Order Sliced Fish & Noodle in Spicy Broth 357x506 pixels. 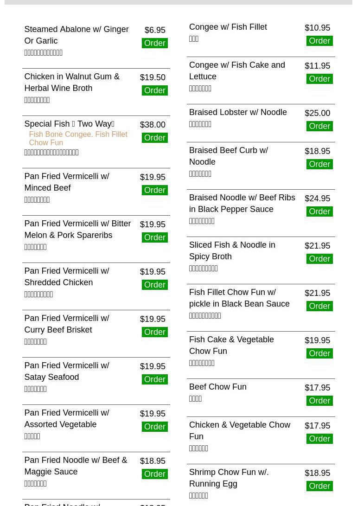pyautogui.click(x=319, y=259)
